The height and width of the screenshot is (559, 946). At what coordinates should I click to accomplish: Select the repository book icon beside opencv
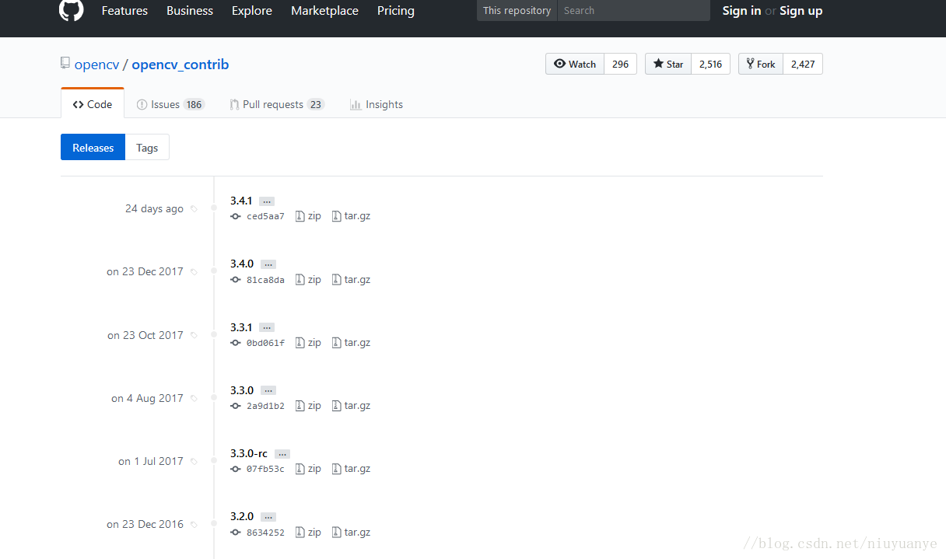point(65,64)
